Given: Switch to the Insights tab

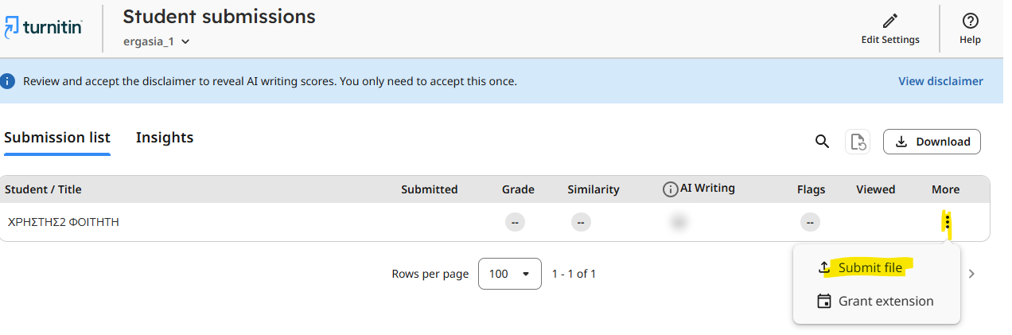Looking at the screenshot, I should tap(165, 138).
